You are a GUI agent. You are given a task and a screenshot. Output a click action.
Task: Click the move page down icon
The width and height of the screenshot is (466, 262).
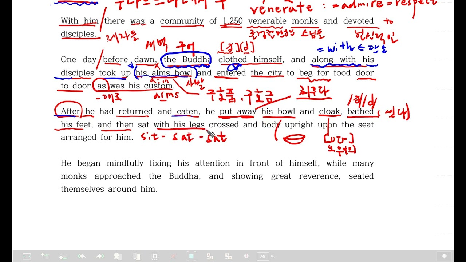coord(63,256)
